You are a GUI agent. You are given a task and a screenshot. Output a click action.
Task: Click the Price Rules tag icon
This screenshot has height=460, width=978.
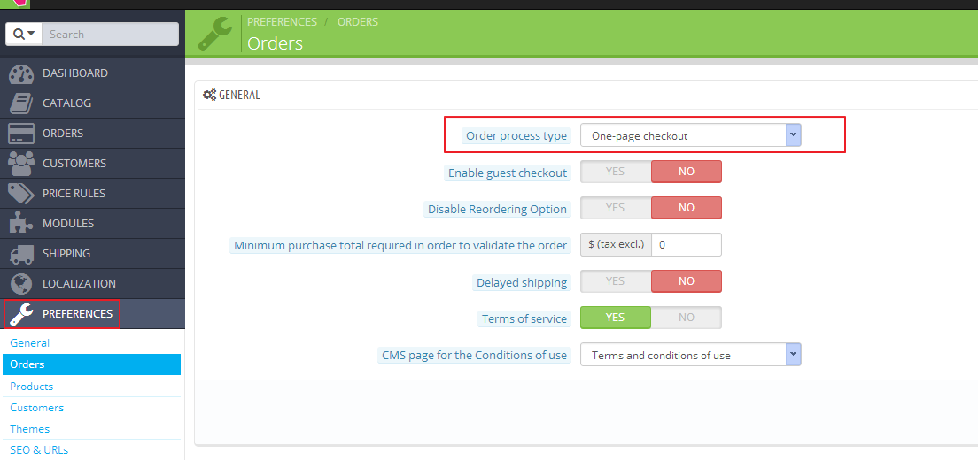tap(21, 194)
